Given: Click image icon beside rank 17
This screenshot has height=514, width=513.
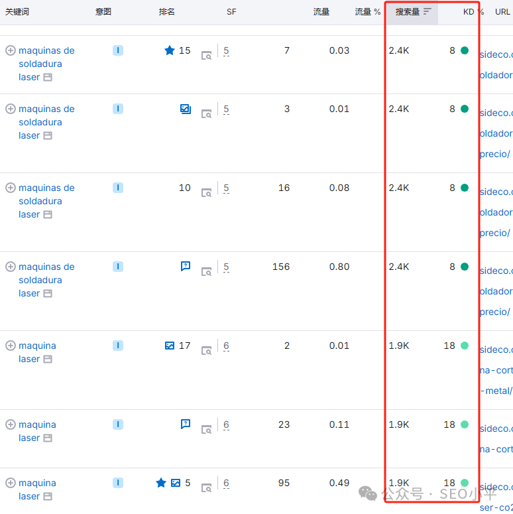Looking at the screenshot, I should click(170, 346).
